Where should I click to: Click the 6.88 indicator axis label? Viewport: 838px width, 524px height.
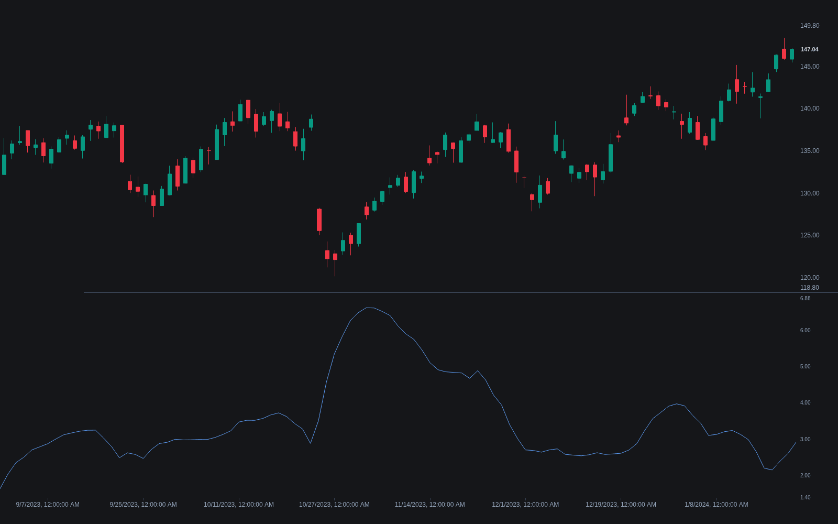tap(805, 299)
